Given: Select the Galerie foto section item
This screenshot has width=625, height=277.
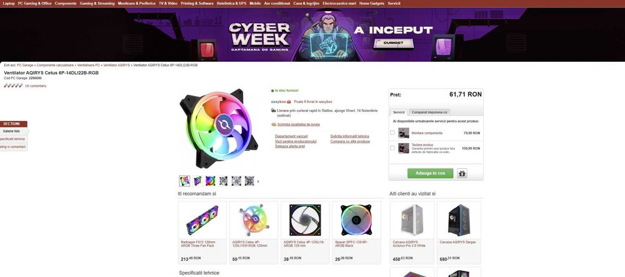Looking at the screenshot, I should (11, 131).
